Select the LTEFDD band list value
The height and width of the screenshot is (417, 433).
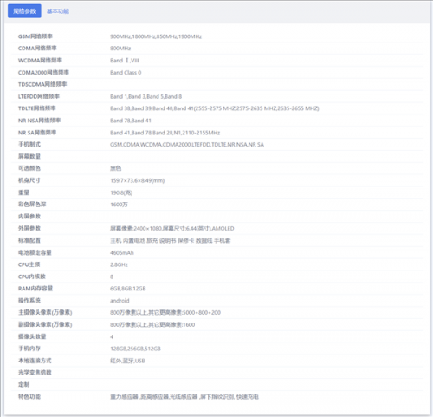145,96
